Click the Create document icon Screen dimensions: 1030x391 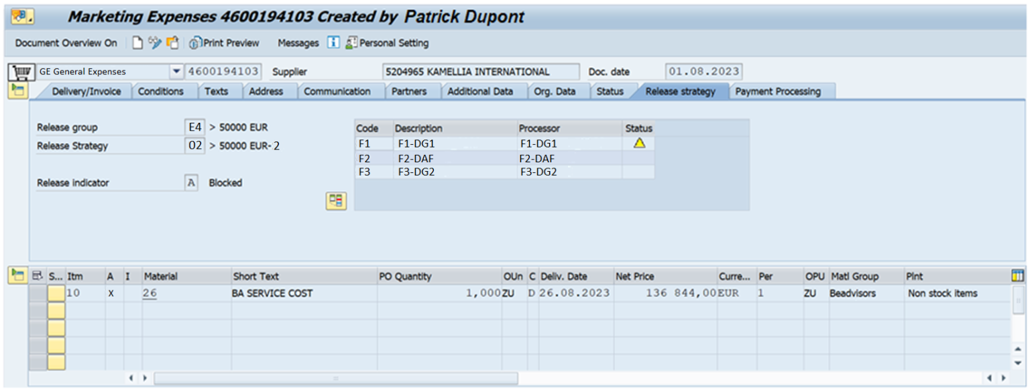point(137,42)
